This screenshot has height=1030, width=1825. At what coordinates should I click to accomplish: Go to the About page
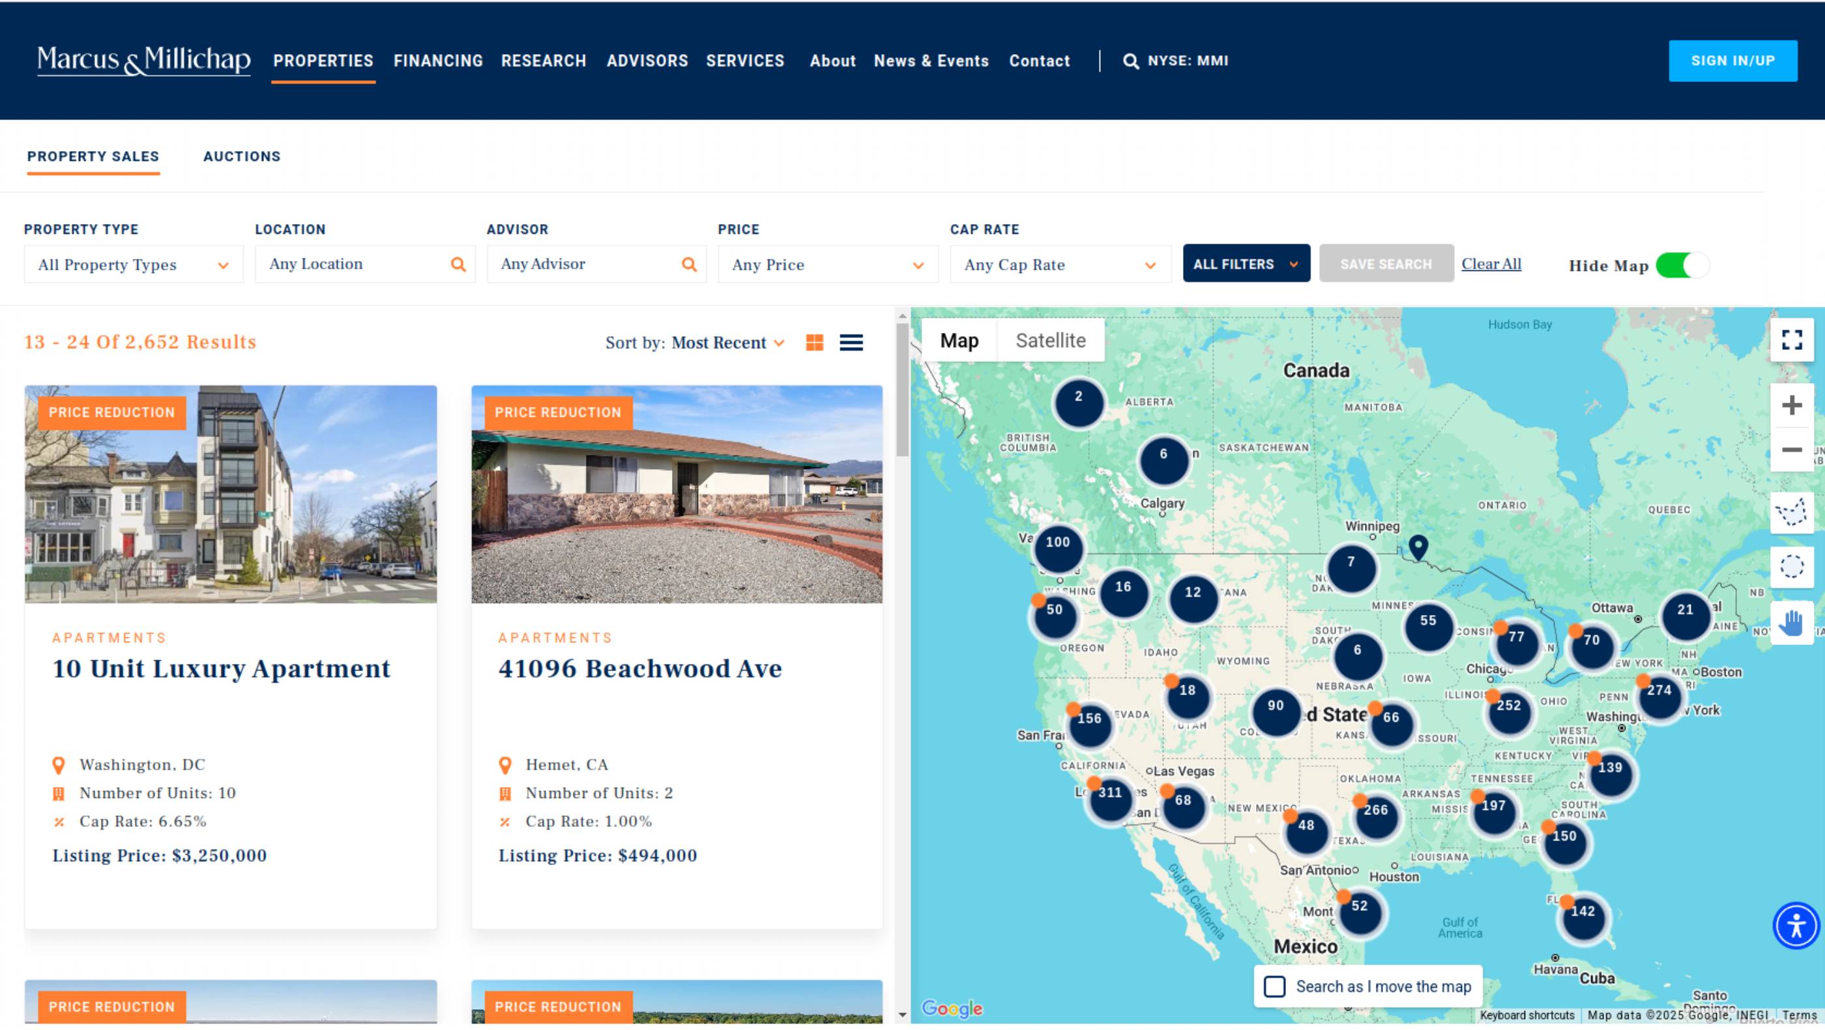click(832, 61)
